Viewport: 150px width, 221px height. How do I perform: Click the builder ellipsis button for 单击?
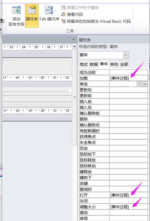pos(145,84)
